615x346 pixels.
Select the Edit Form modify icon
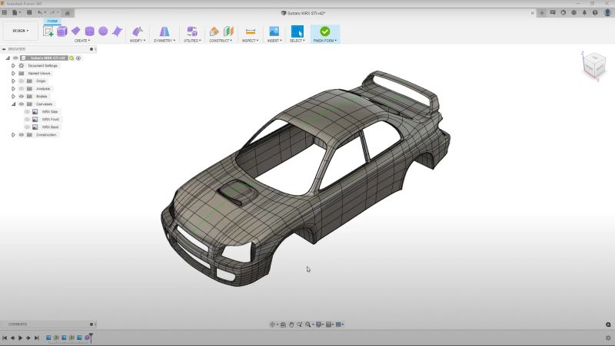click(x=138, y=31)
